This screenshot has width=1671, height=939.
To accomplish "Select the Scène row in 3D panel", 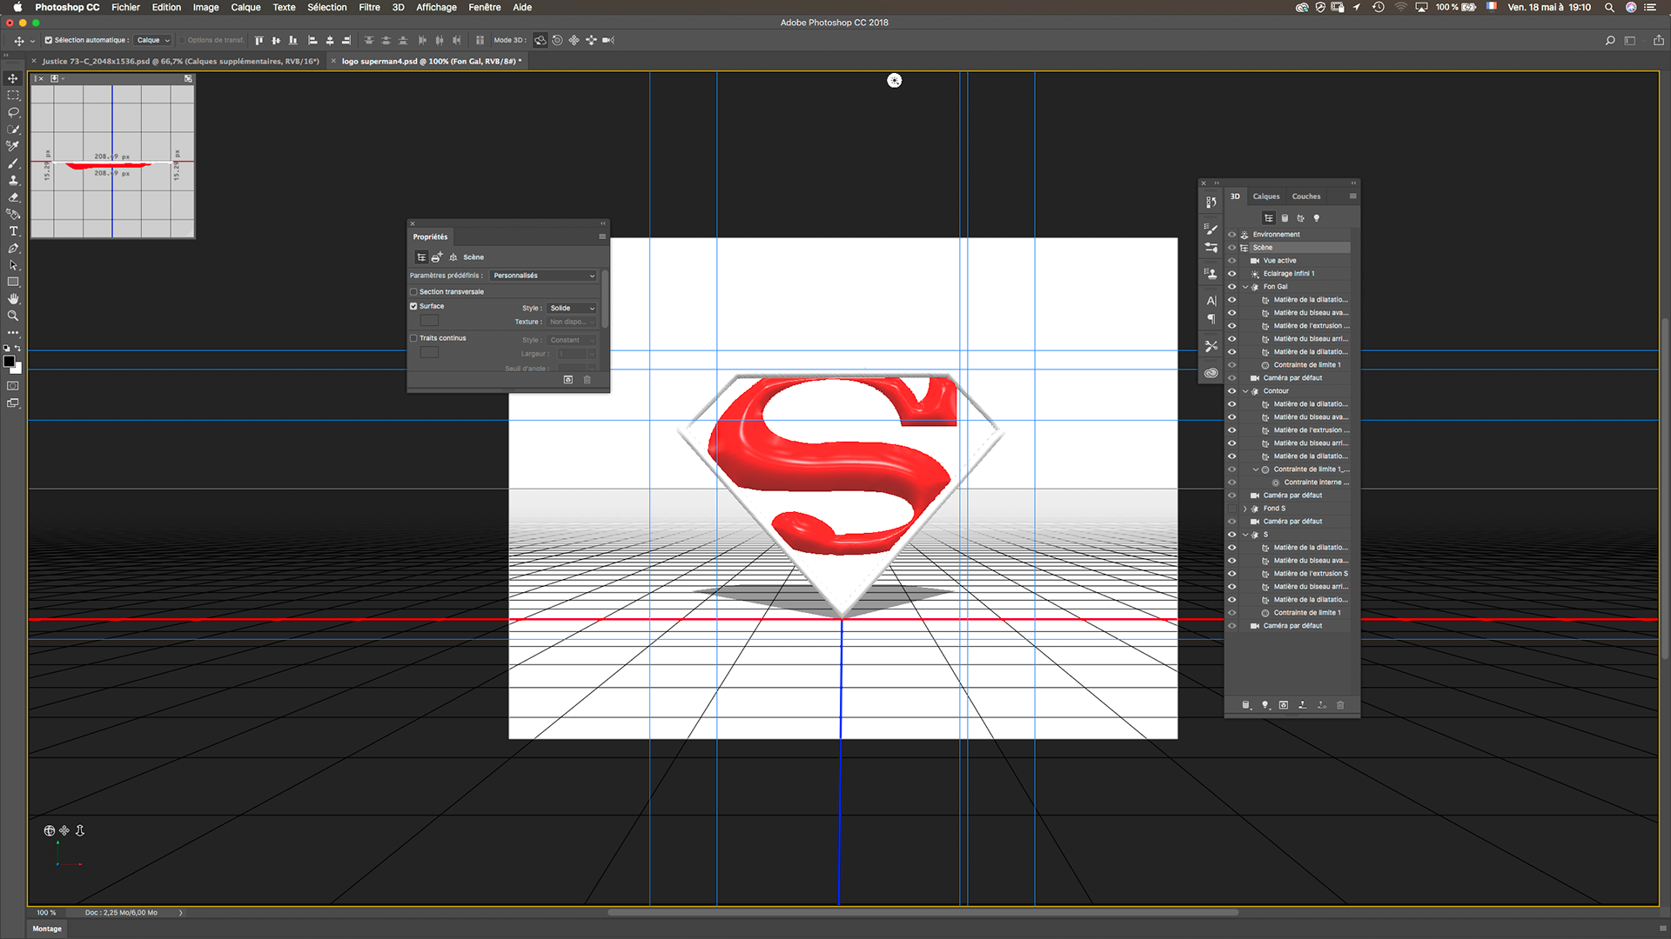I will [1294, 248].
